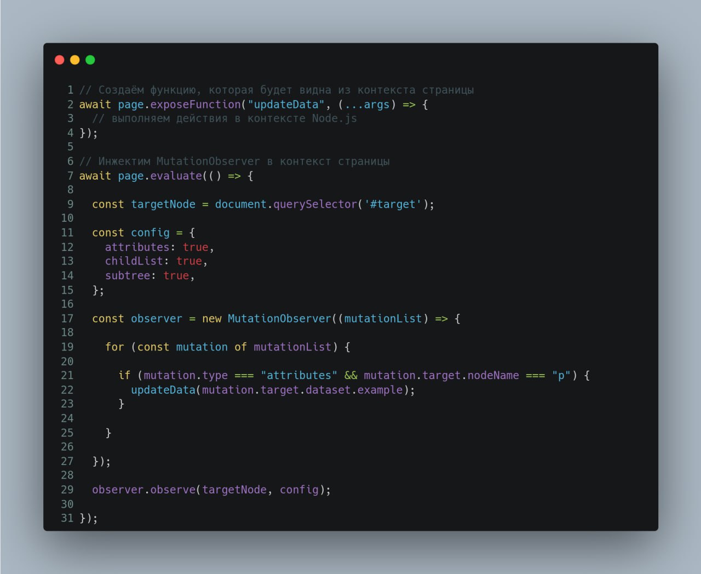Click the red close dot
The width and height of the screenshot is (701, 574).
pyautogui.click(x=60, y=60)
